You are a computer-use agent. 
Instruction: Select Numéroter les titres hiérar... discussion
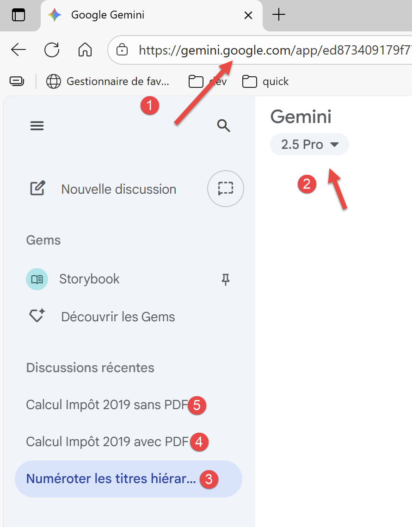click(111, 479)
